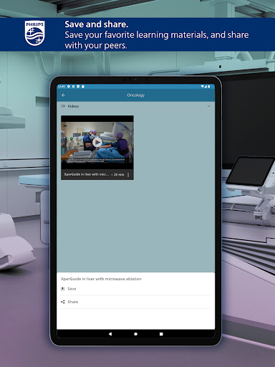The image size is (275, 367).
Task: Click the settings gear in status bar
Action: coord(69,86)
